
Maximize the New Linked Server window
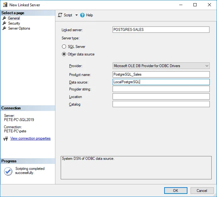195,5
